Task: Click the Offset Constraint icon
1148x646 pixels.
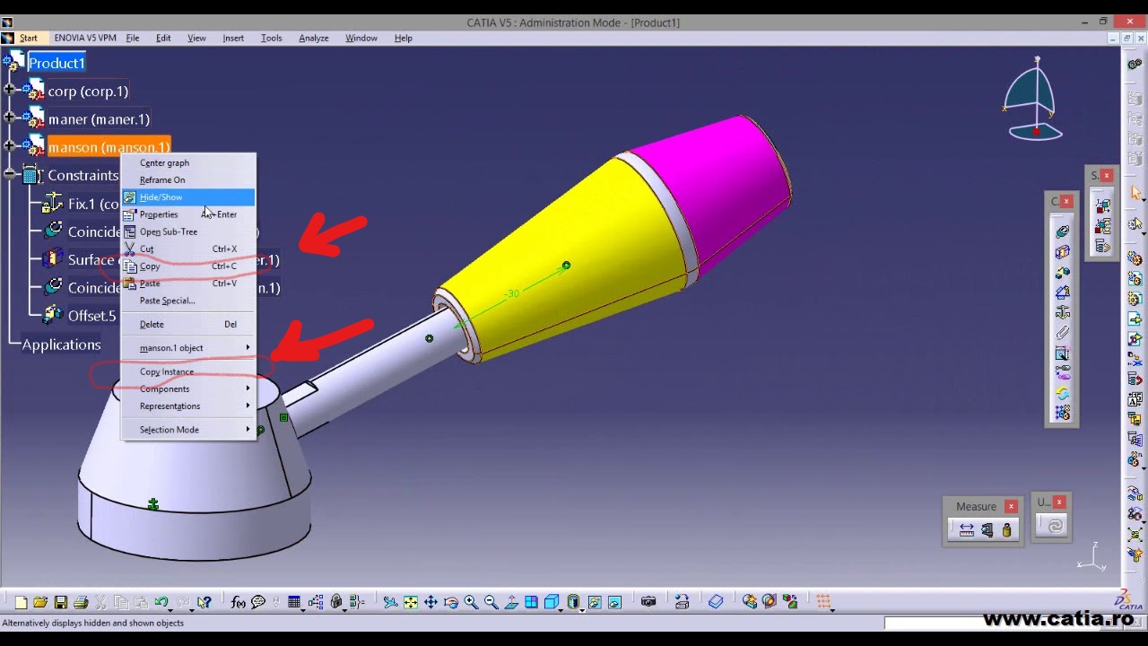Action: 1063,272
